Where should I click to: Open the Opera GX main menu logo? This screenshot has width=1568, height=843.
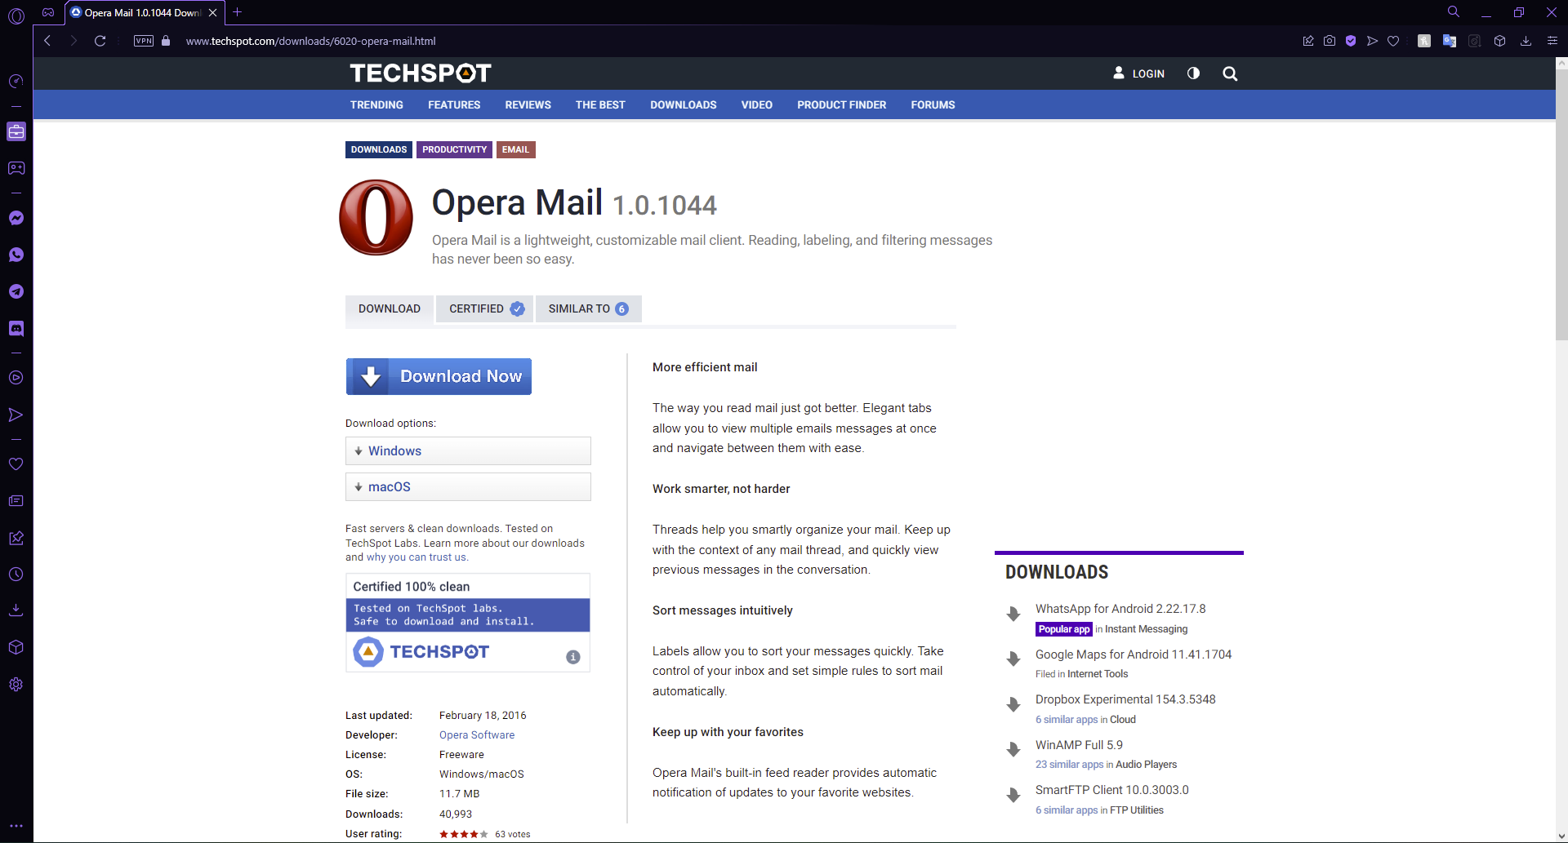tap(16, 16)
